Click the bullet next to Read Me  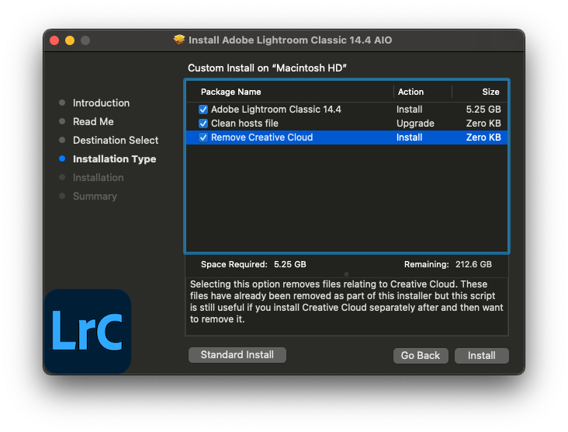(62, 122)
